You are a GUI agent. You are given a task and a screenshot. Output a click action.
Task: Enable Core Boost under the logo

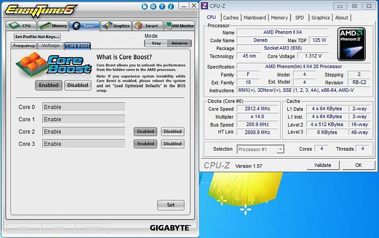(49, 85)
